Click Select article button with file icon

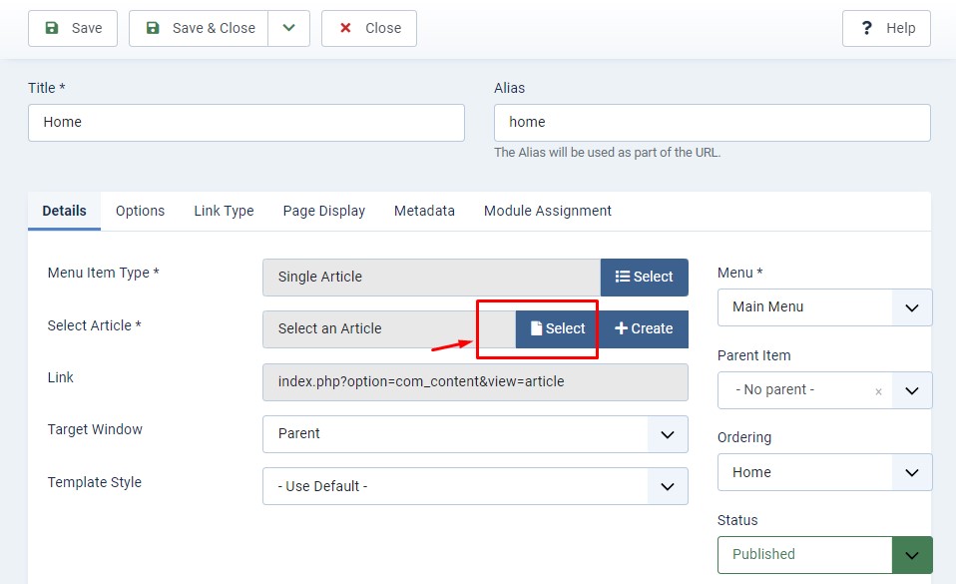pyautogui.click(x=558, y=328)
